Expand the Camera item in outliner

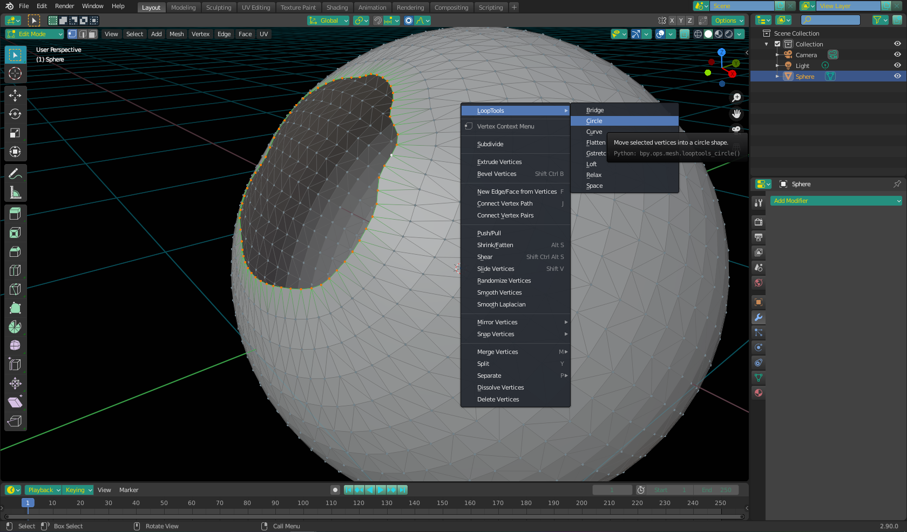[x=777, y=55]
